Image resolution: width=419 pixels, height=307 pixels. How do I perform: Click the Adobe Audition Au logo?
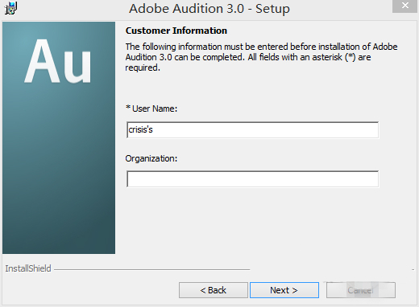58,61
